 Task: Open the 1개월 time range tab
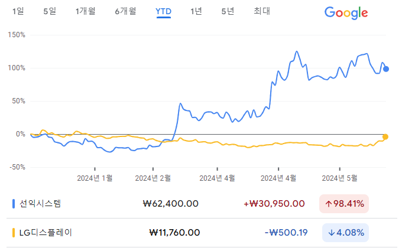click(x=85, y=11)
